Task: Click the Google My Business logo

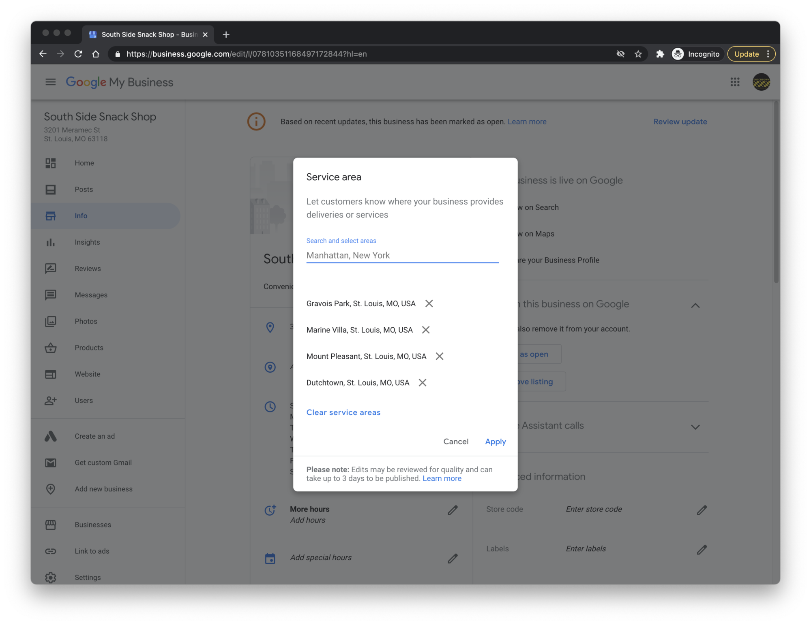Action: [x=120, y=82]
